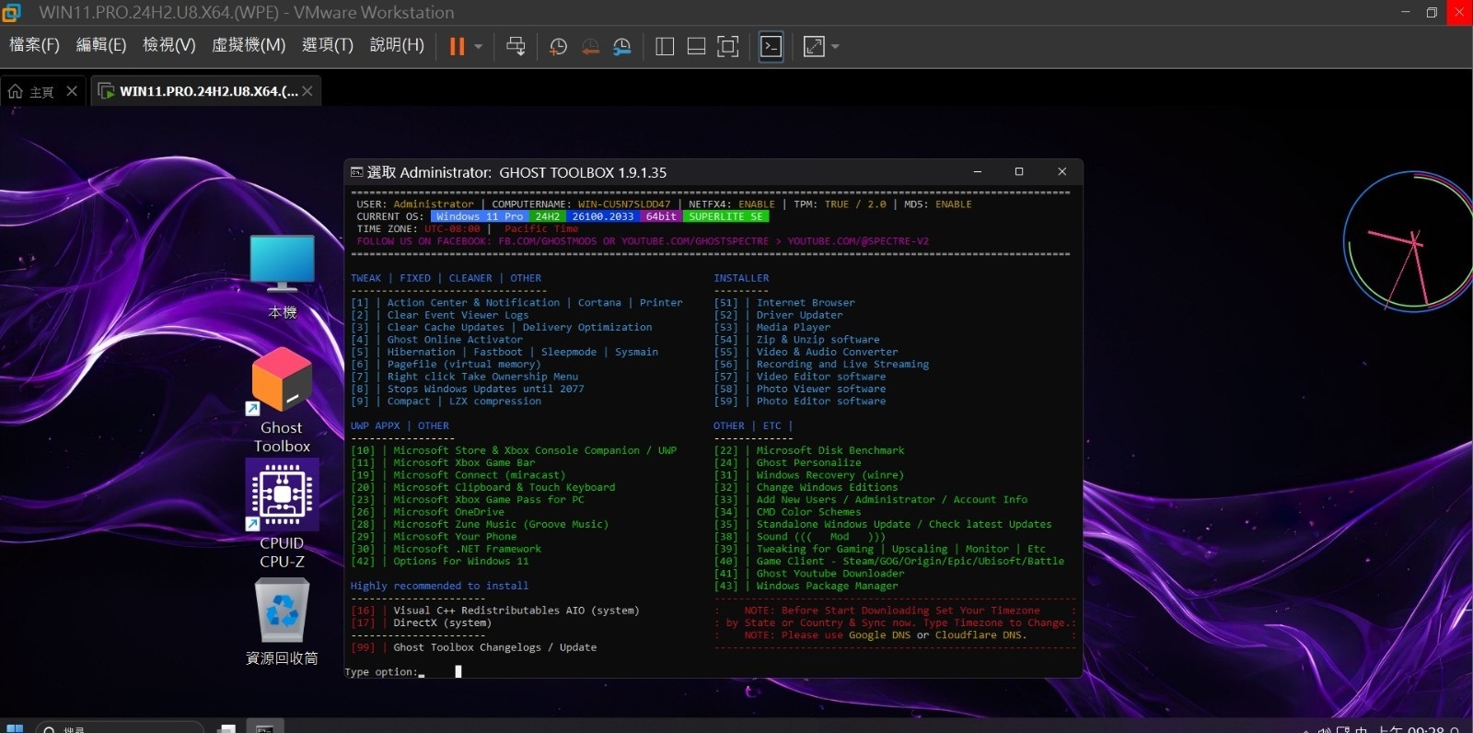Close the Ghost Toolbox console window
The image size is (1473, 733).
pos(1061,171)
